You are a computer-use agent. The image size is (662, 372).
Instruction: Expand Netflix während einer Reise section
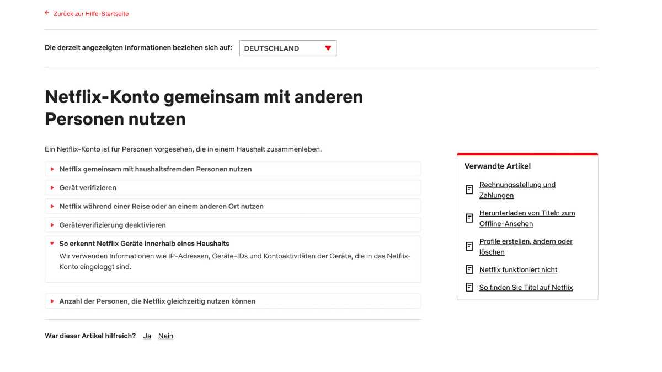point(233,207)
